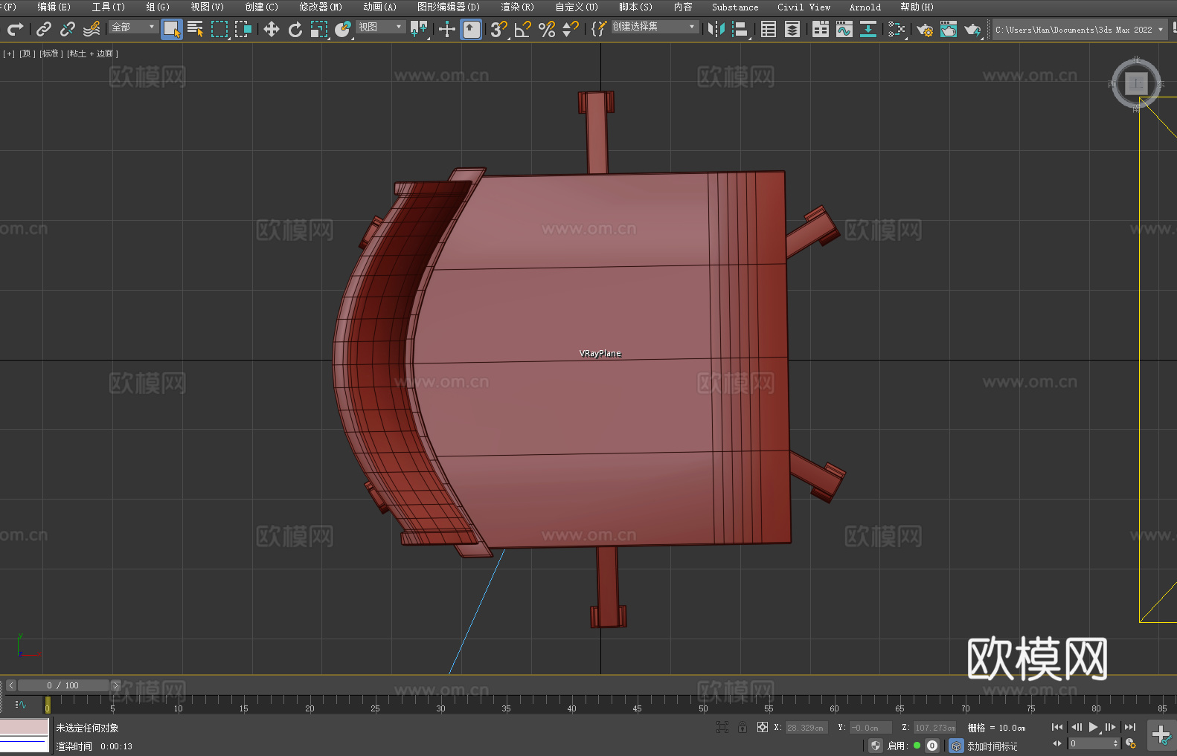1177x756 pixels.
Task: Toggle Isolate Selection icon
Action: tap(722, 727)
